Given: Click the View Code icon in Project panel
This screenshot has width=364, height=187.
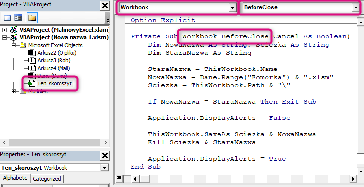Looking at the screenshot, I should 7,18.
